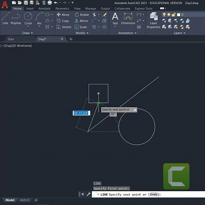Toggle layer 0 freeze sun icon

tap(169, 15)
